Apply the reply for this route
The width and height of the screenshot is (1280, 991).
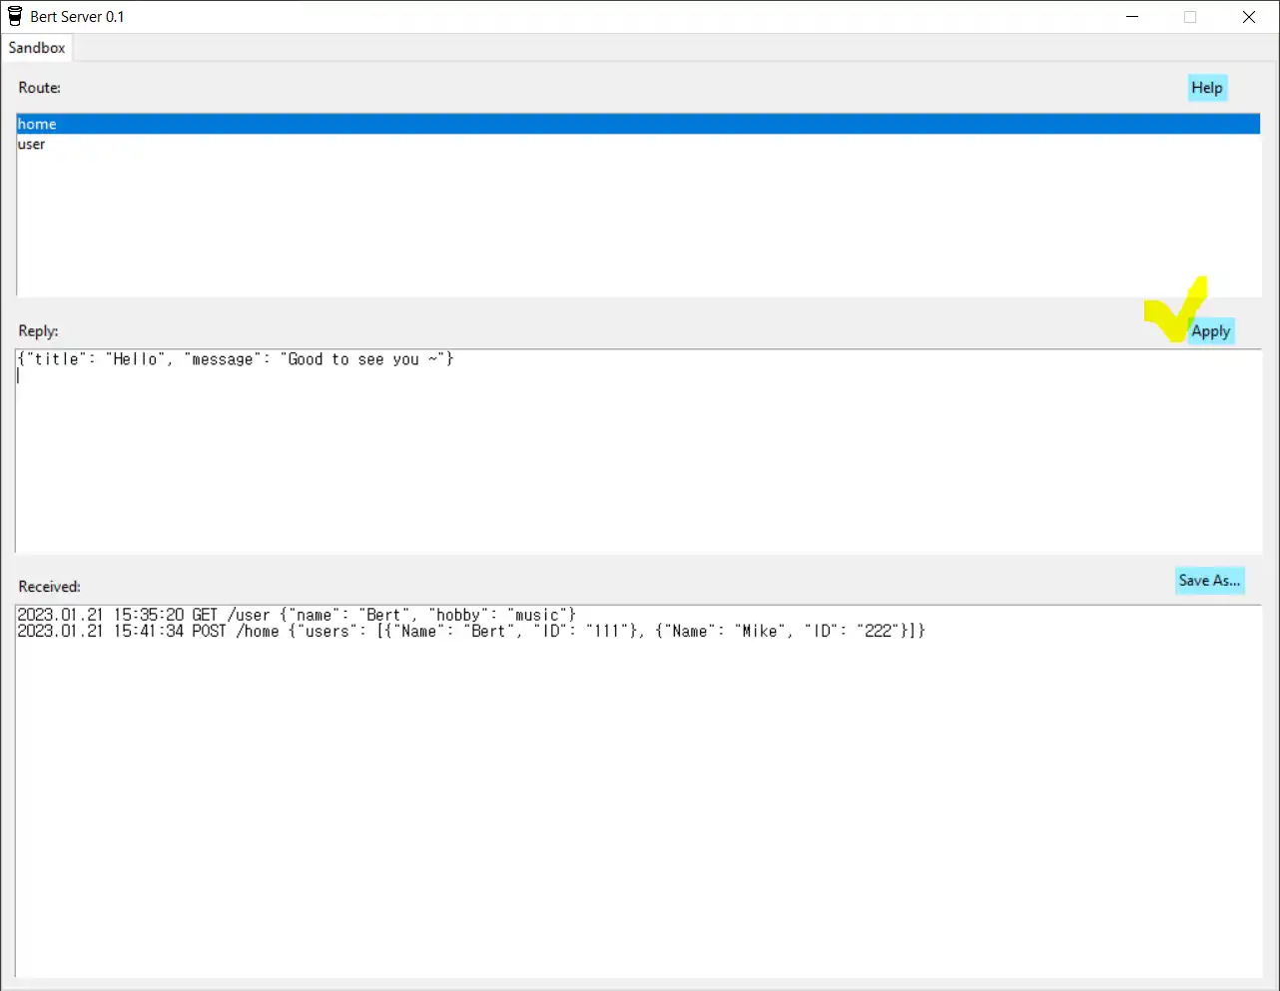coord(1211,331)
